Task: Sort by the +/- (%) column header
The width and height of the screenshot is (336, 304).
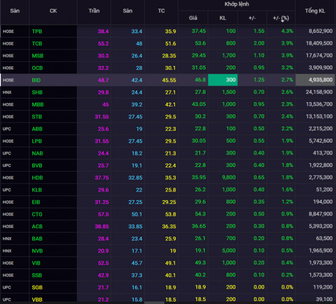Action: pyautogui.click(x=281, y=18)
